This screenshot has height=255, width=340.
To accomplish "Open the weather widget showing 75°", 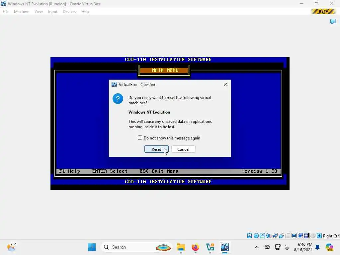I will [11, 247].
